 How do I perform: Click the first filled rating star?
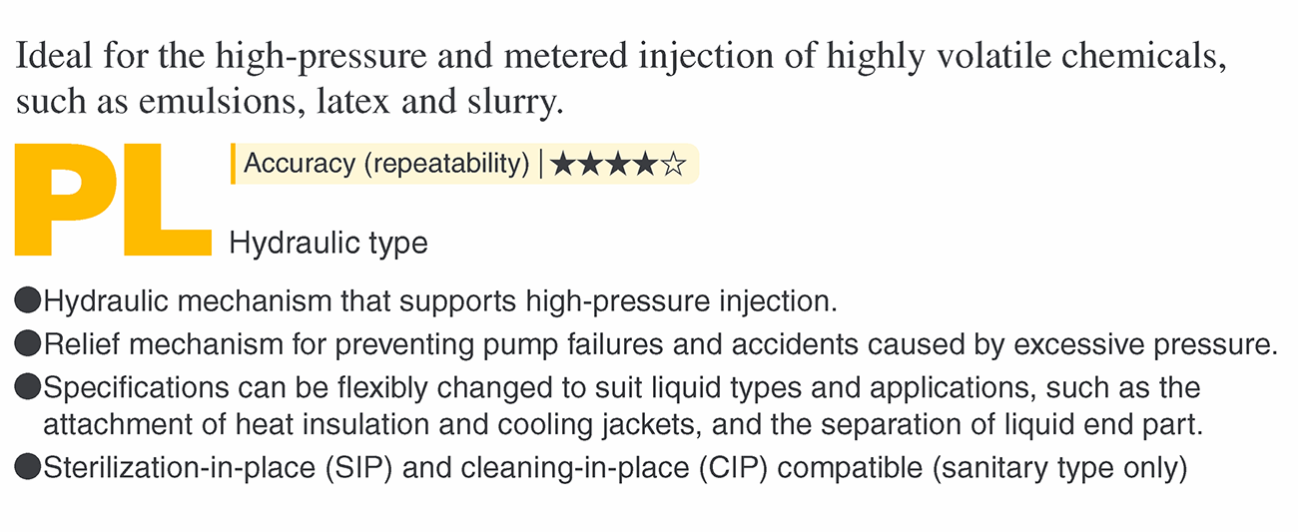pos(563,164)
